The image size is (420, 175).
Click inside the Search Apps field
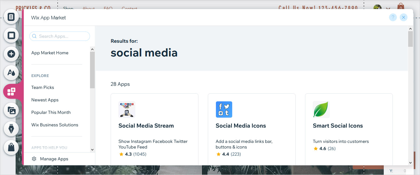(x=60, y=36)
